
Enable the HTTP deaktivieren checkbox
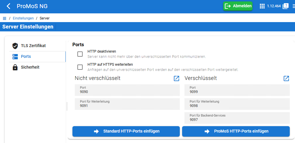tap(80, 54)
